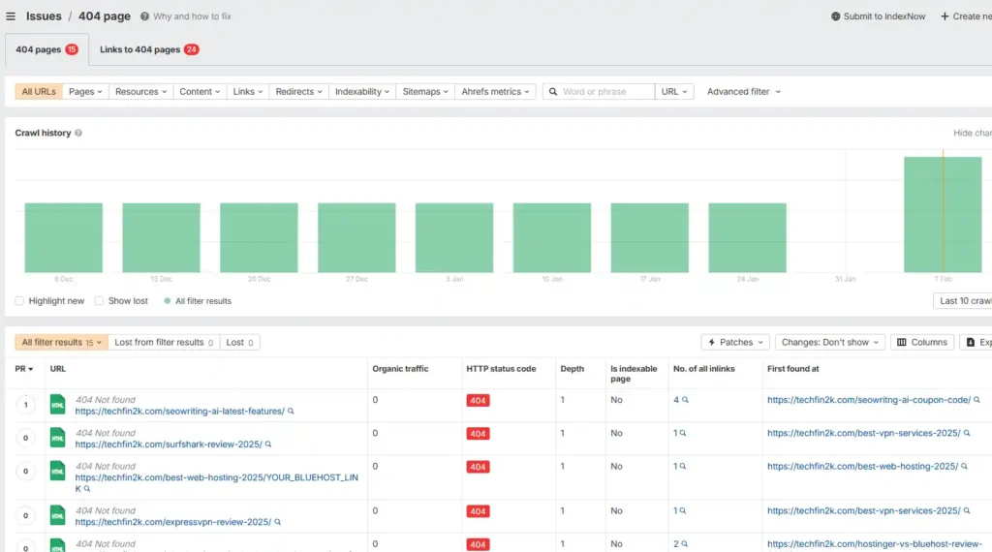Click the Patches lightning icon
992x552 pixels.
(x=712, y=342)
